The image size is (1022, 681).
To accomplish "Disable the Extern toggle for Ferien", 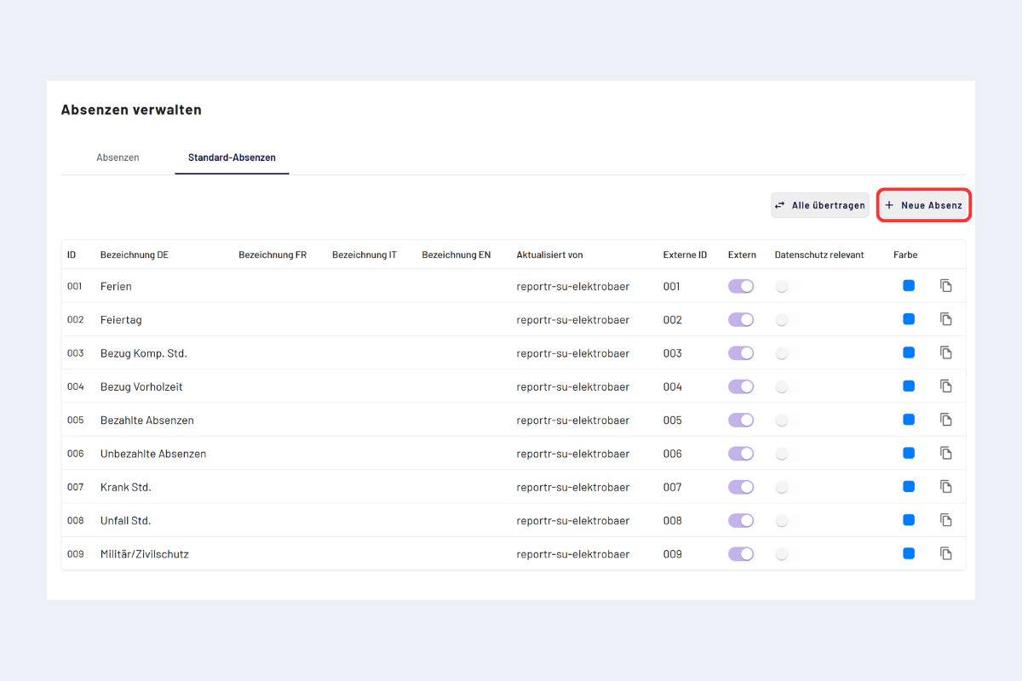I will [x=741, y=286].
